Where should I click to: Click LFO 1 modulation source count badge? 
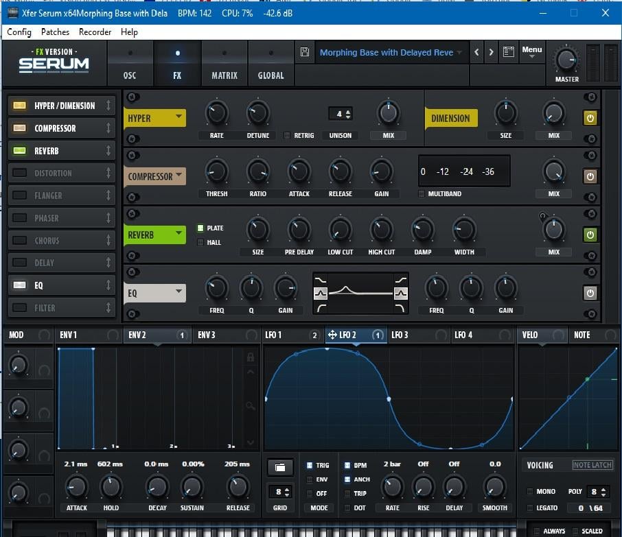point(314,335)
